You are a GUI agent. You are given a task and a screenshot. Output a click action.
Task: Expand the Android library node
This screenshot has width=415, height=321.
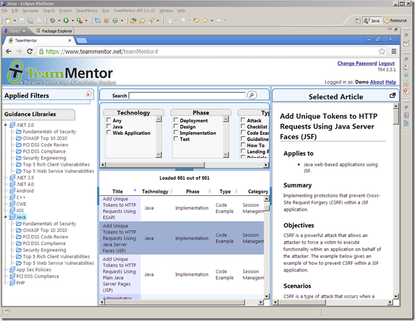coord(5,191)
